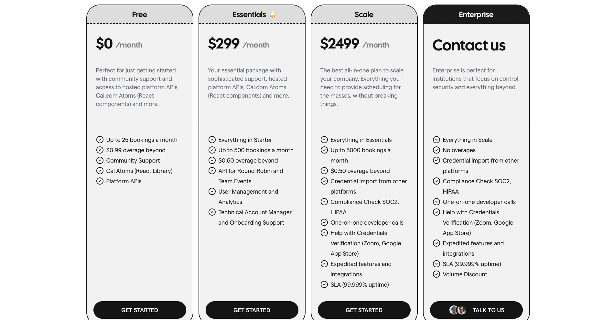This screenshot has height=320, width=614.
Task: Click check icon beside Everything in Starter
Action: pos(212,140)
